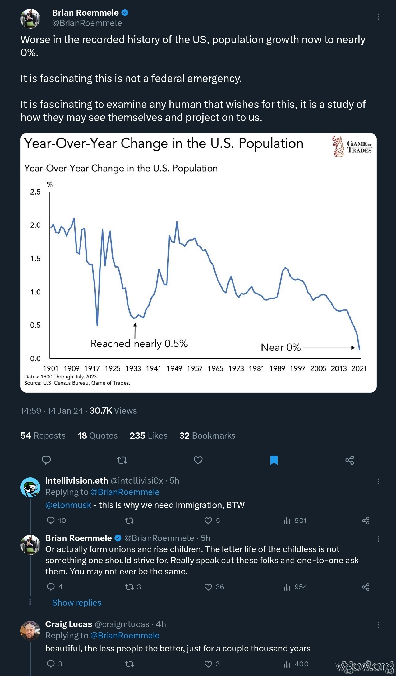The height and width of the screenshot is (676, 396).
Task: Reply to the main Brian Roemmele post
Action: pyautogui.click(x=46, y=460)
